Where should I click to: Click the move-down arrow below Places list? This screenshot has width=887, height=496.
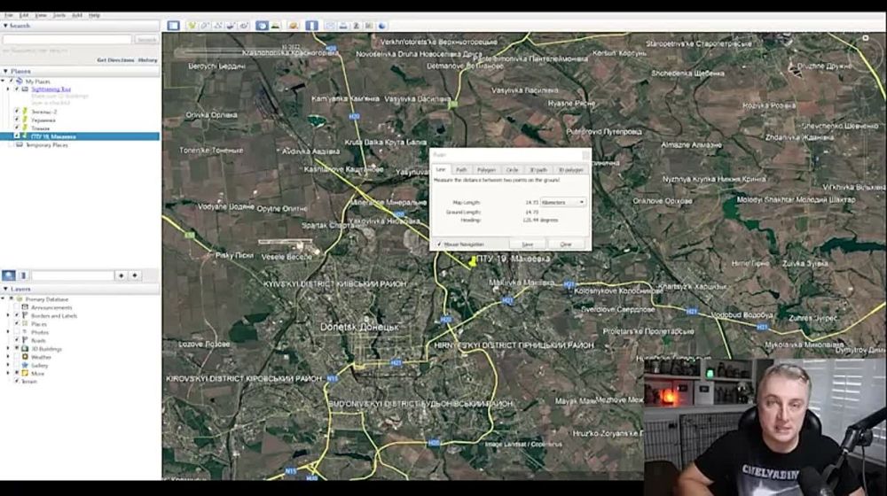[135, 275]
